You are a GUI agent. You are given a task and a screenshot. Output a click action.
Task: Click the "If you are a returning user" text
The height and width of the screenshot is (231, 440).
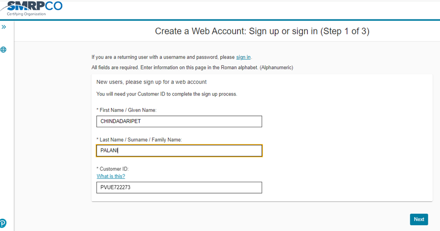[162, 57]
